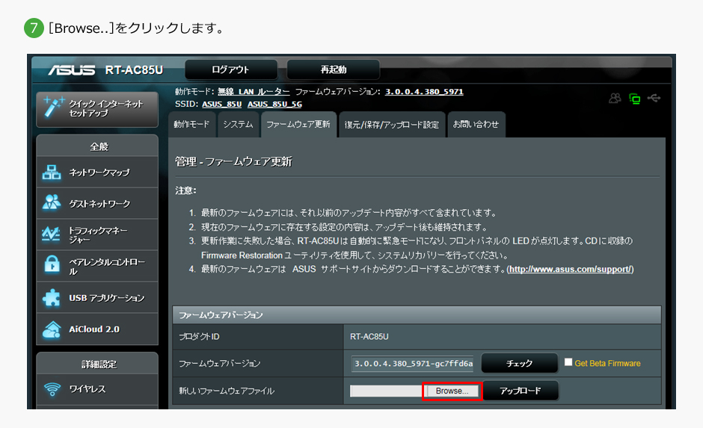
Task: Click the アップロード button
Action: pos(520,391)
